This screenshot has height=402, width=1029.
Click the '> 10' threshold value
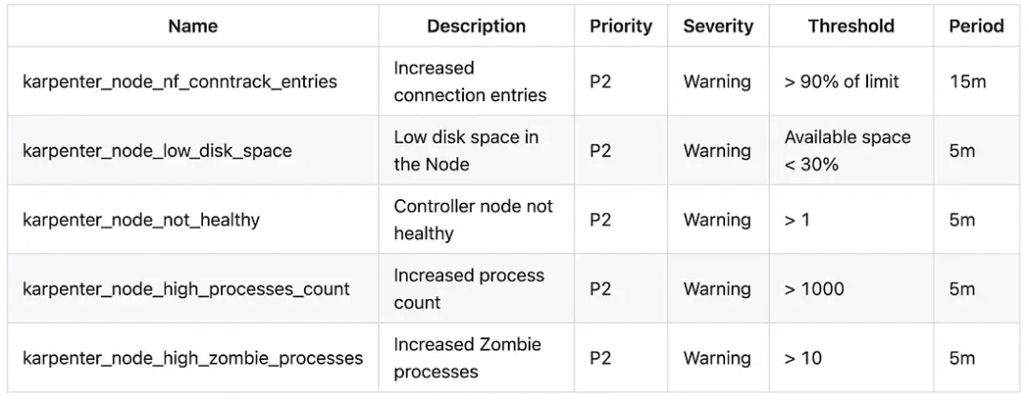[x=803, y=359]
